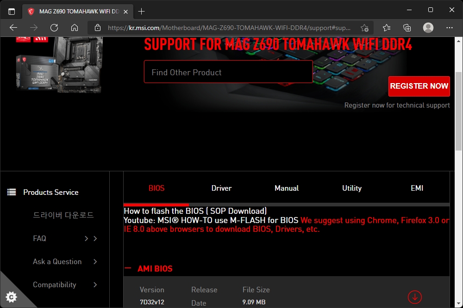Viewport: 463px width, 308px height.
Task: Go back to previous page
Action: pos(13,28)
